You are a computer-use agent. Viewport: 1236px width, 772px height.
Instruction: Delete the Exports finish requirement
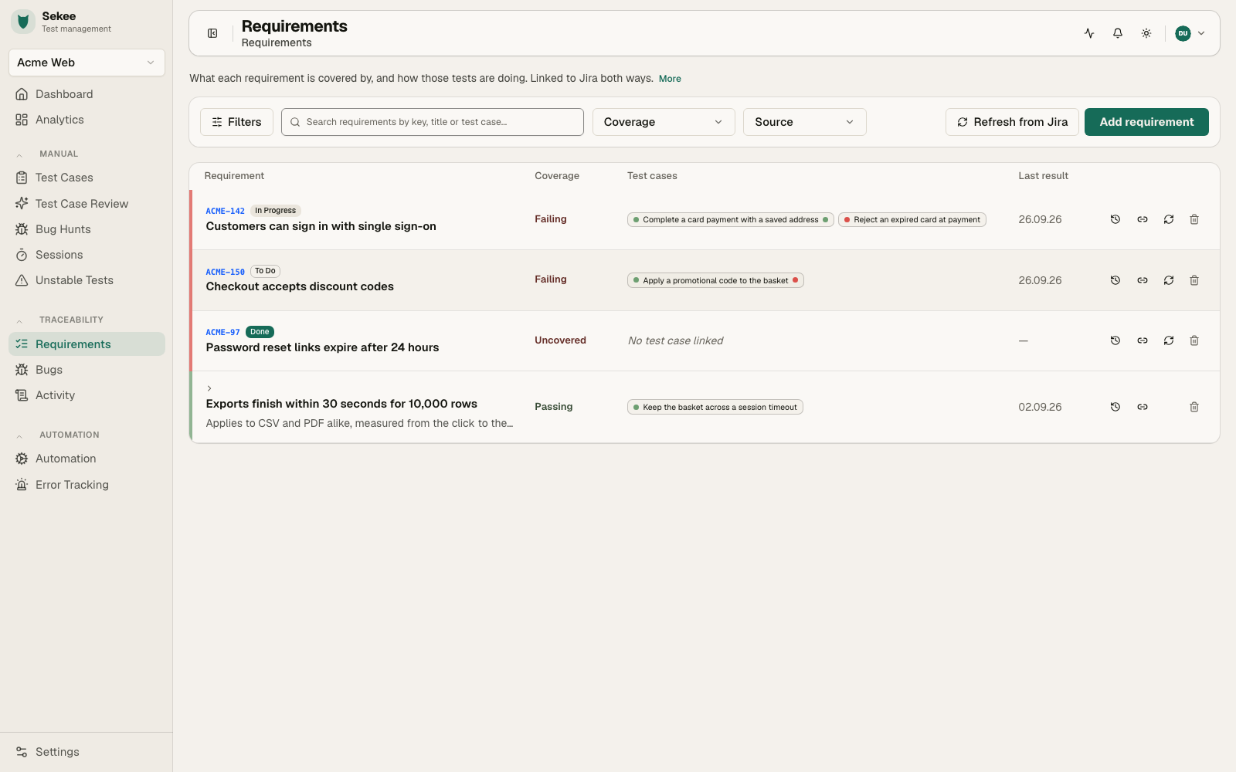pyautogui.click(x=1194, y=407)
